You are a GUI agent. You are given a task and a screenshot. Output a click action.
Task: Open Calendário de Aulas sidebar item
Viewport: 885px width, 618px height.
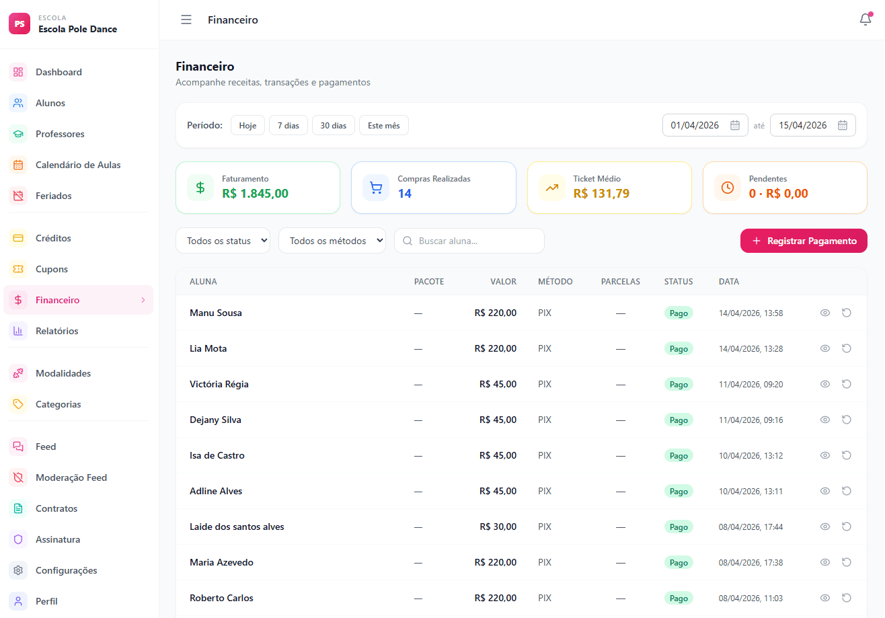tap(78, 165)
